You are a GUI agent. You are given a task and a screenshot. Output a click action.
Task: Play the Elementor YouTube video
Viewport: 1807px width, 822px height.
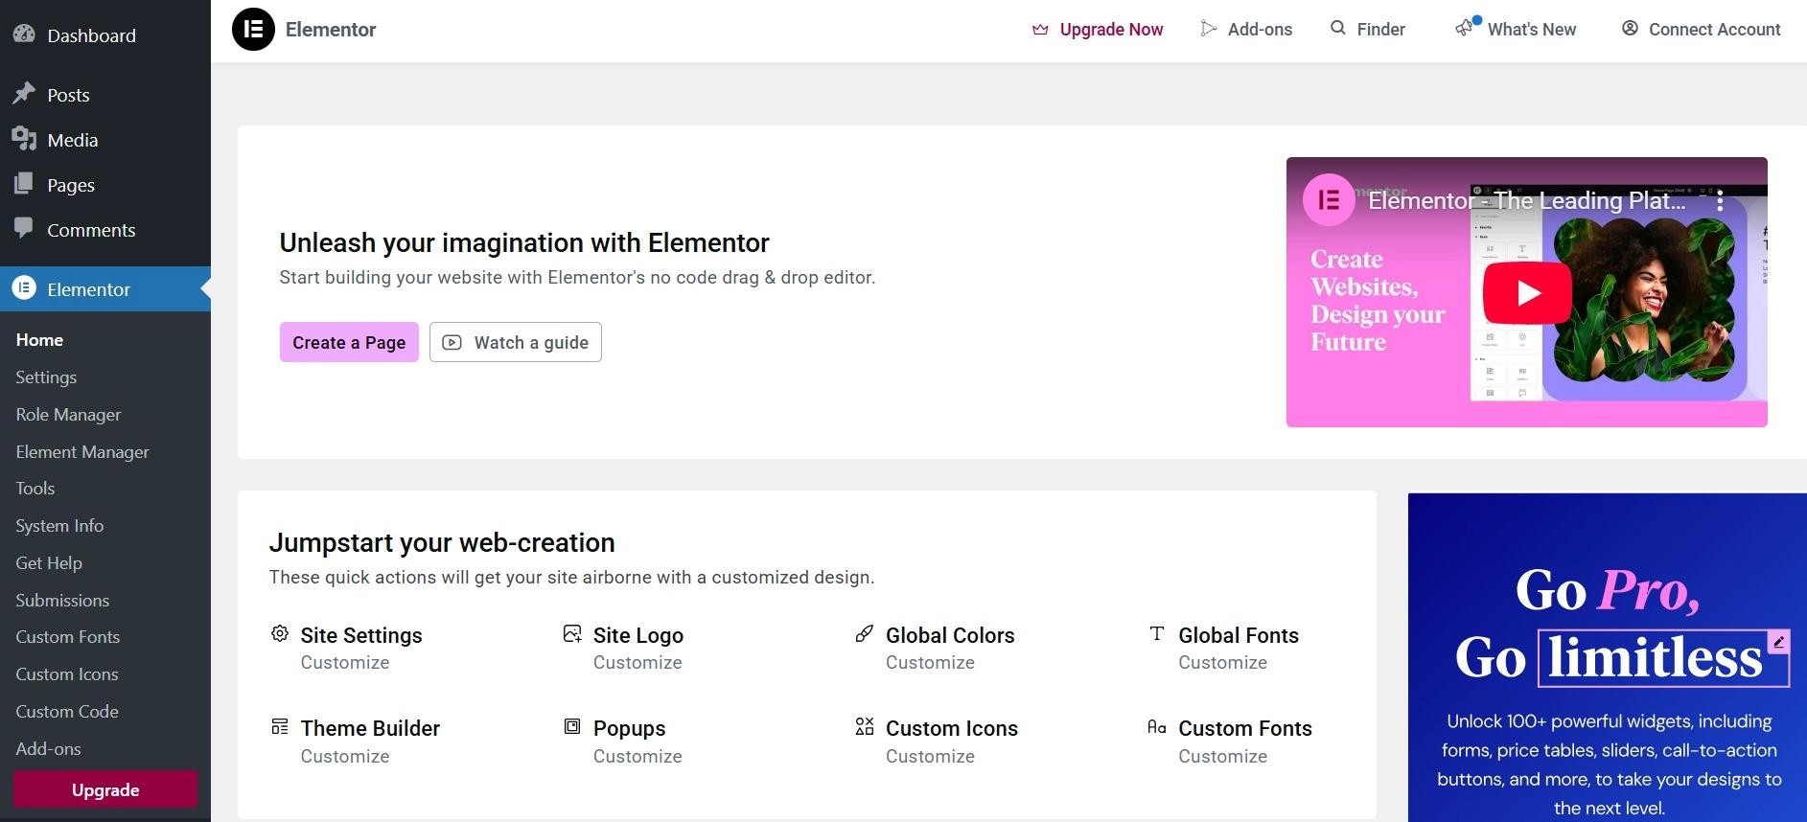click(x=1527, y=293)
